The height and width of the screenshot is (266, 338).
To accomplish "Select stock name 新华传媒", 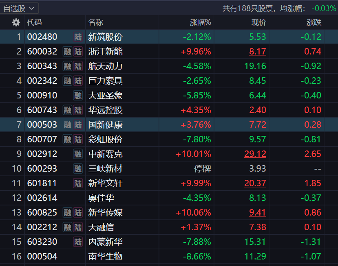I will coord(105,213).
